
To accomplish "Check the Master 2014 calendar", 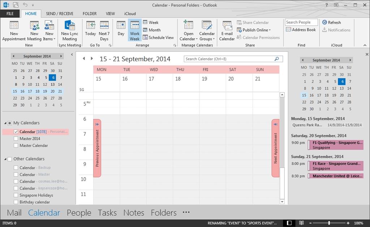I will pyautogui.click(x=16, y=138).
